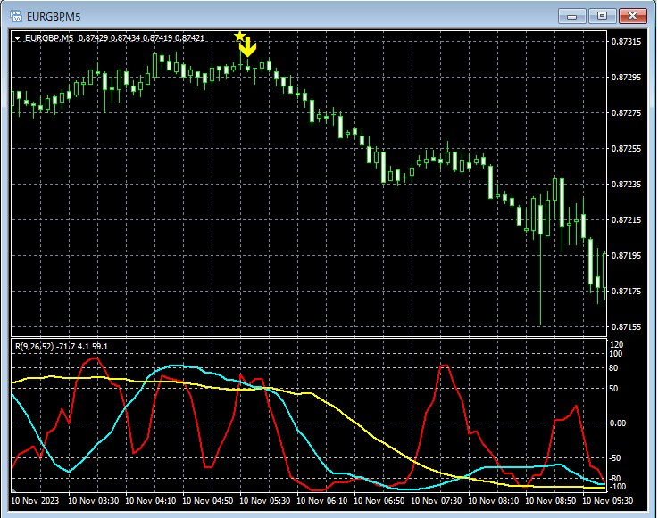This screenshot has width=658, height=518.
Task: Click the 0.87175 price scale label
Action: point(626,291)
